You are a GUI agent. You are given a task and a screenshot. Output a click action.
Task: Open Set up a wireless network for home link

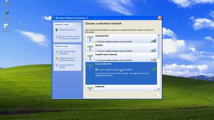tap(69, 38)
